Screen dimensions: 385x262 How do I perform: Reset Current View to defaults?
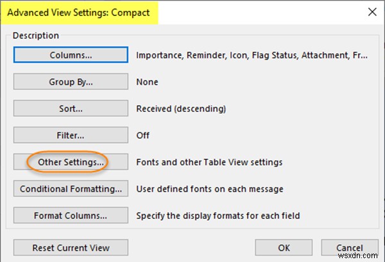point(71,247)
